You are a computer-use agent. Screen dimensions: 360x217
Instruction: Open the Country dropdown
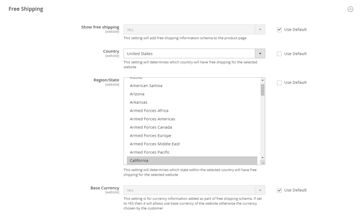tap(194, 54)
